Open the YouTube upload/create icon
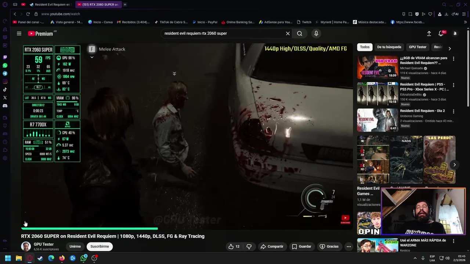This screenshot has height=264, width=470. (x=429, y=33)
